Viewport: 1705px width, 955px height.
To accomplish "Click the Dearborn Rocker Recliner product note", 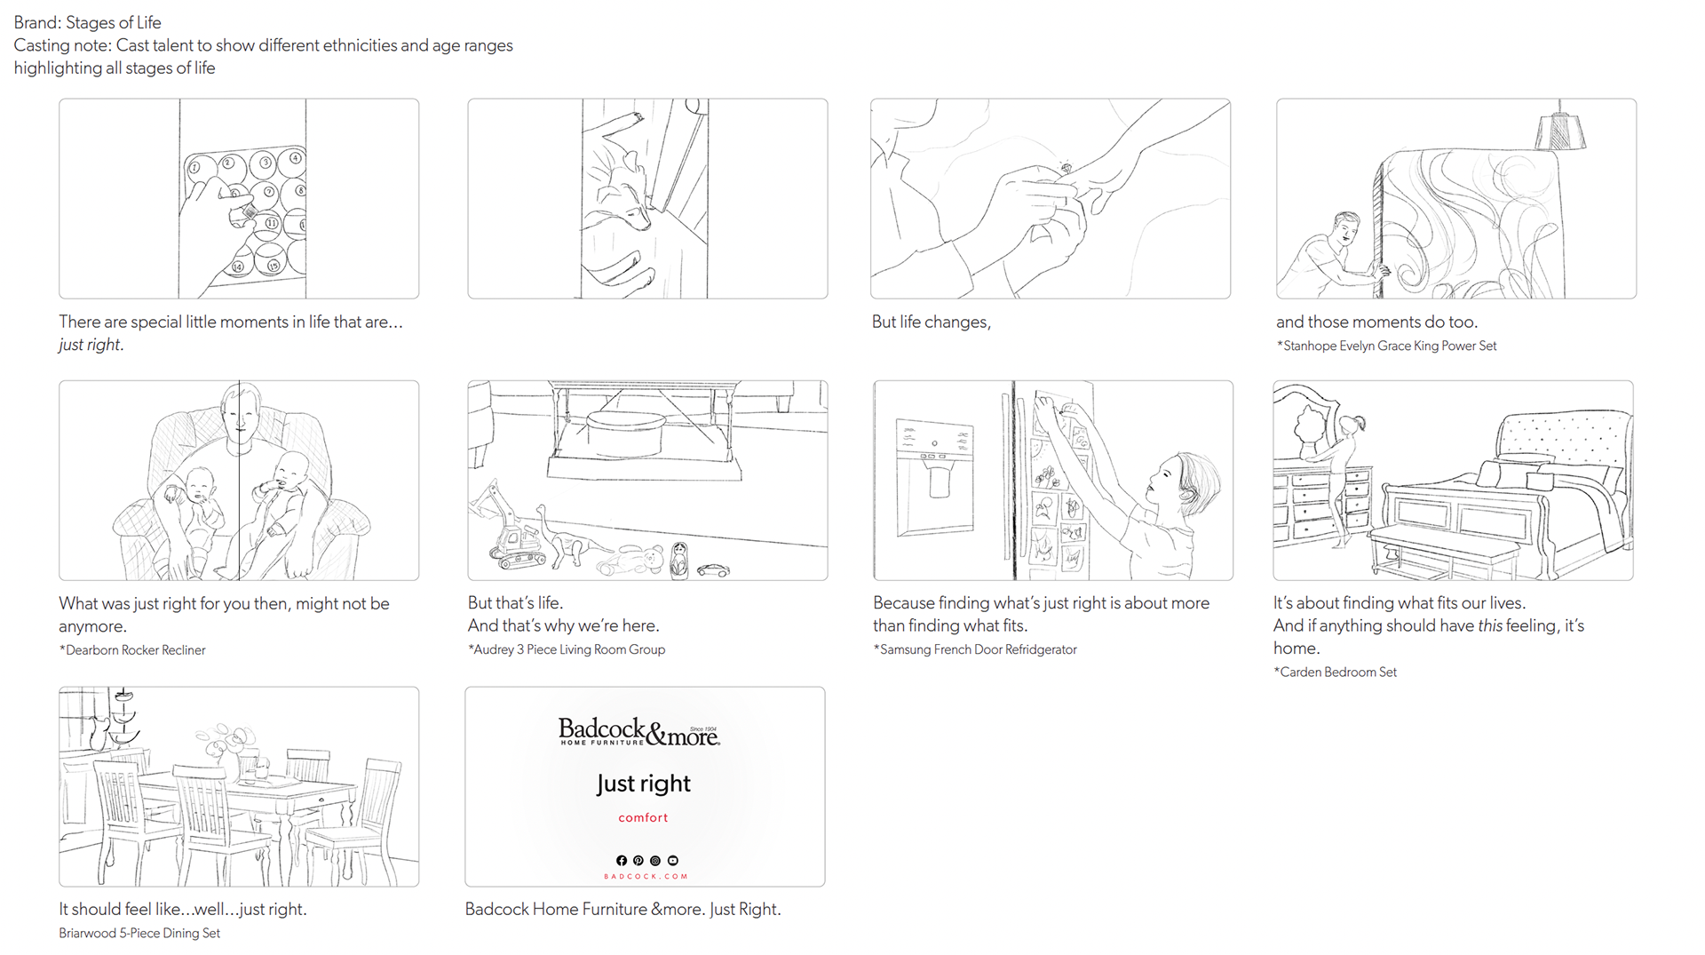I will (132, 650).
